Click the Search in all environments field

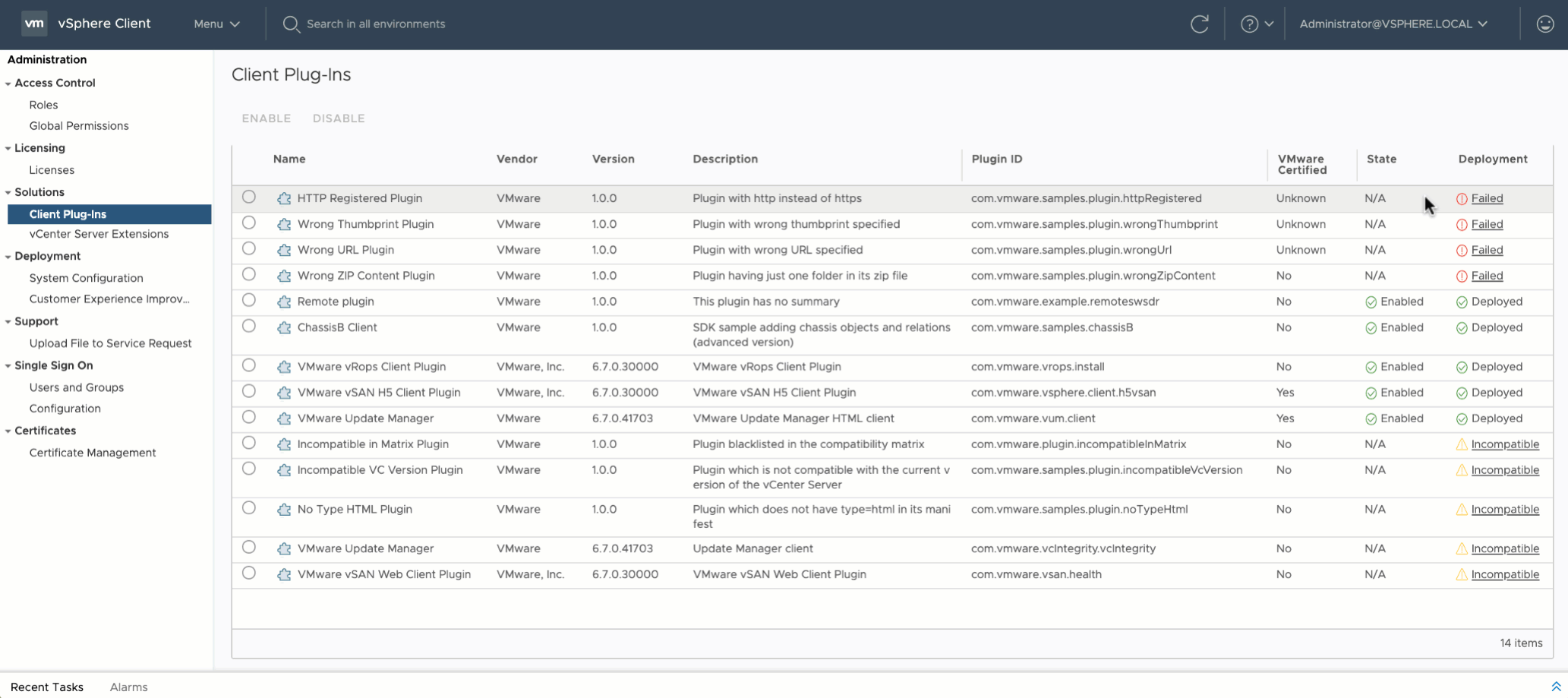(376, 24)
